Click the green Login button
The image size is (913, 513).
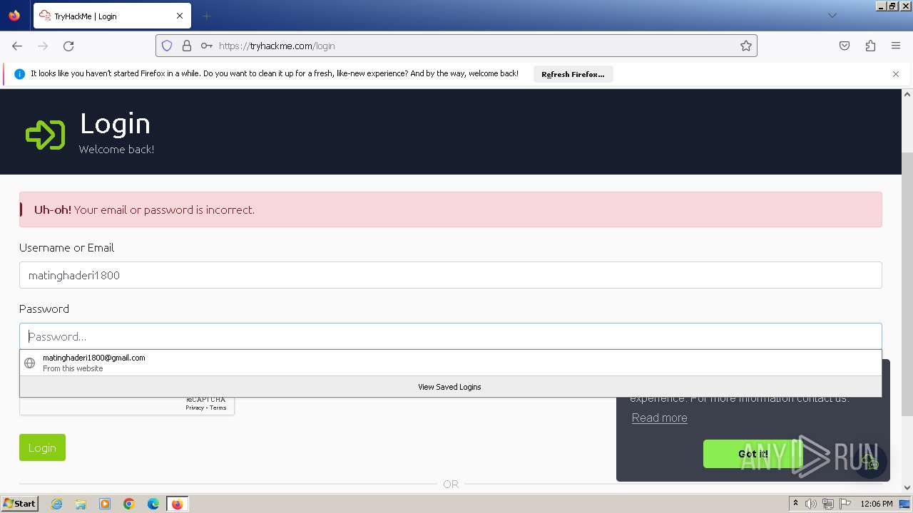point(42,447)
